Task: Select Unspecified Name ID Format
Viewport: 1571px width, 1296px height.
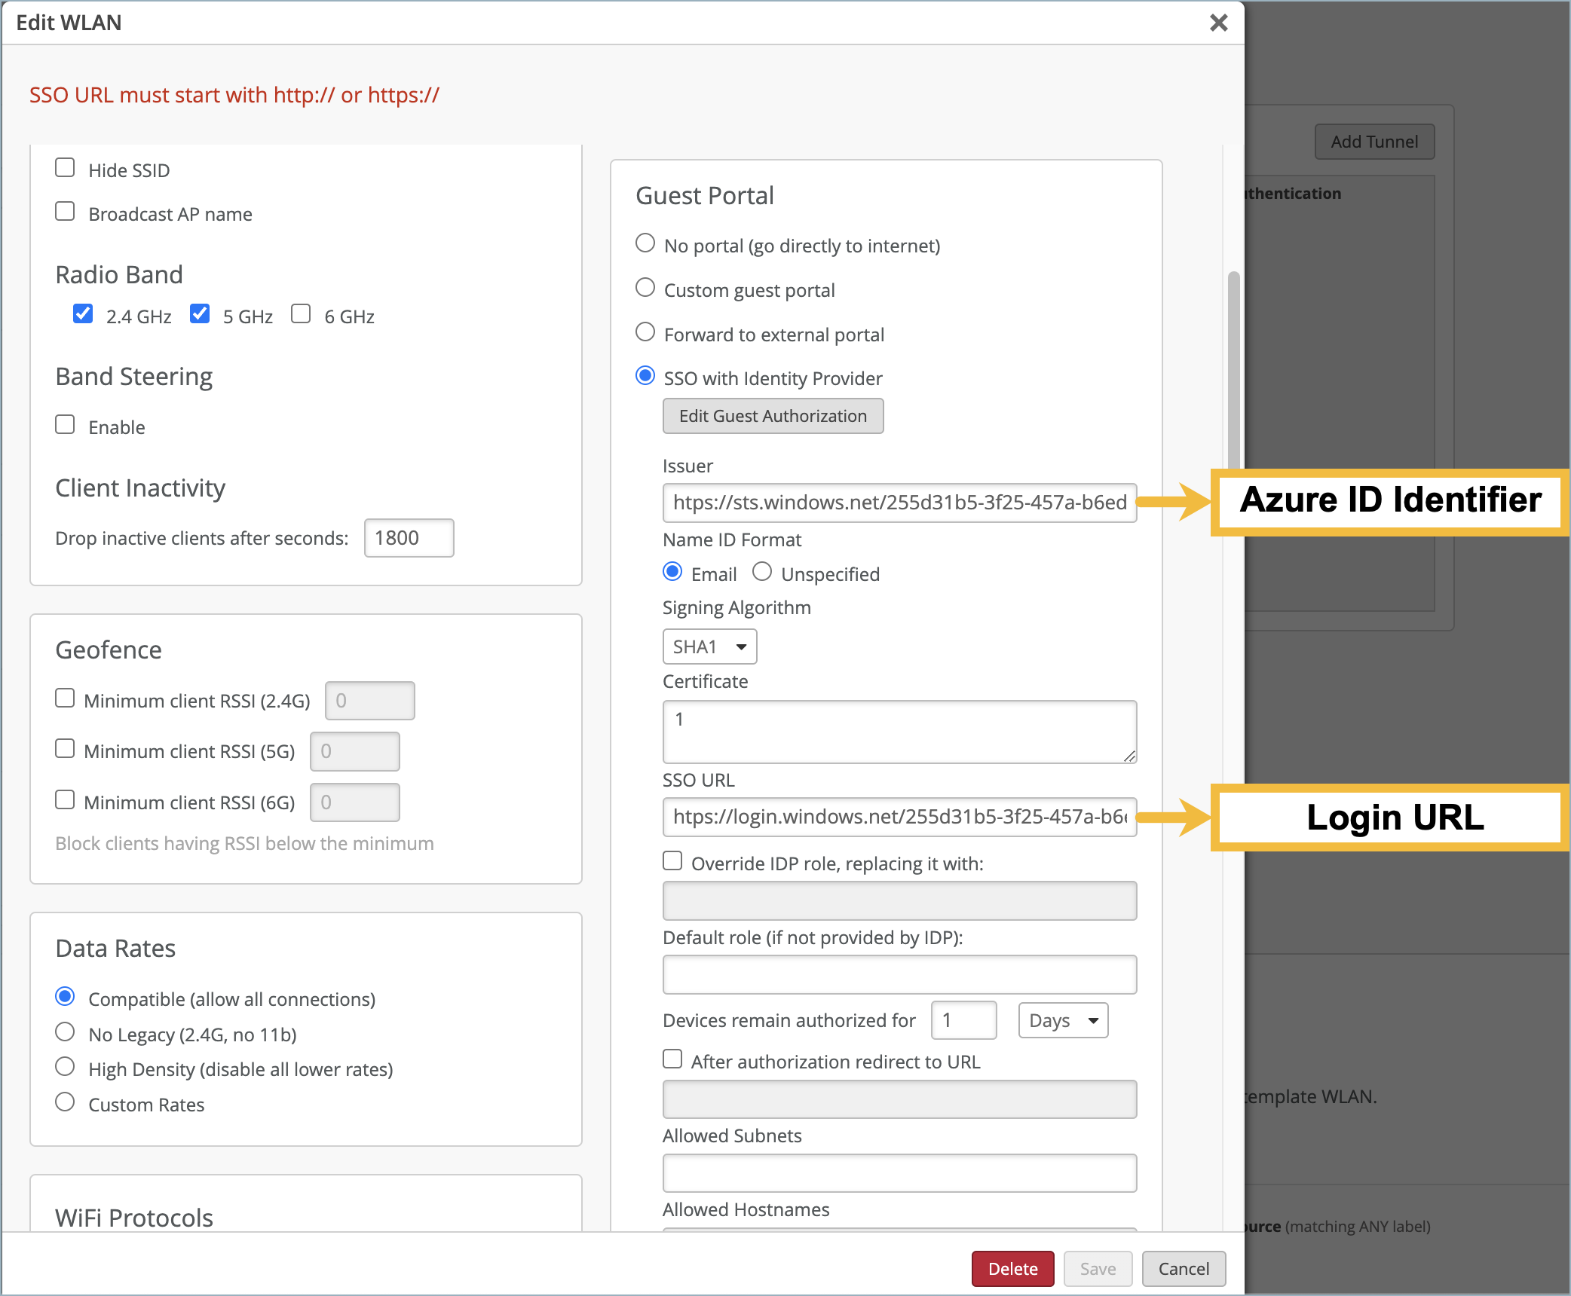Action: click(762, 572)
